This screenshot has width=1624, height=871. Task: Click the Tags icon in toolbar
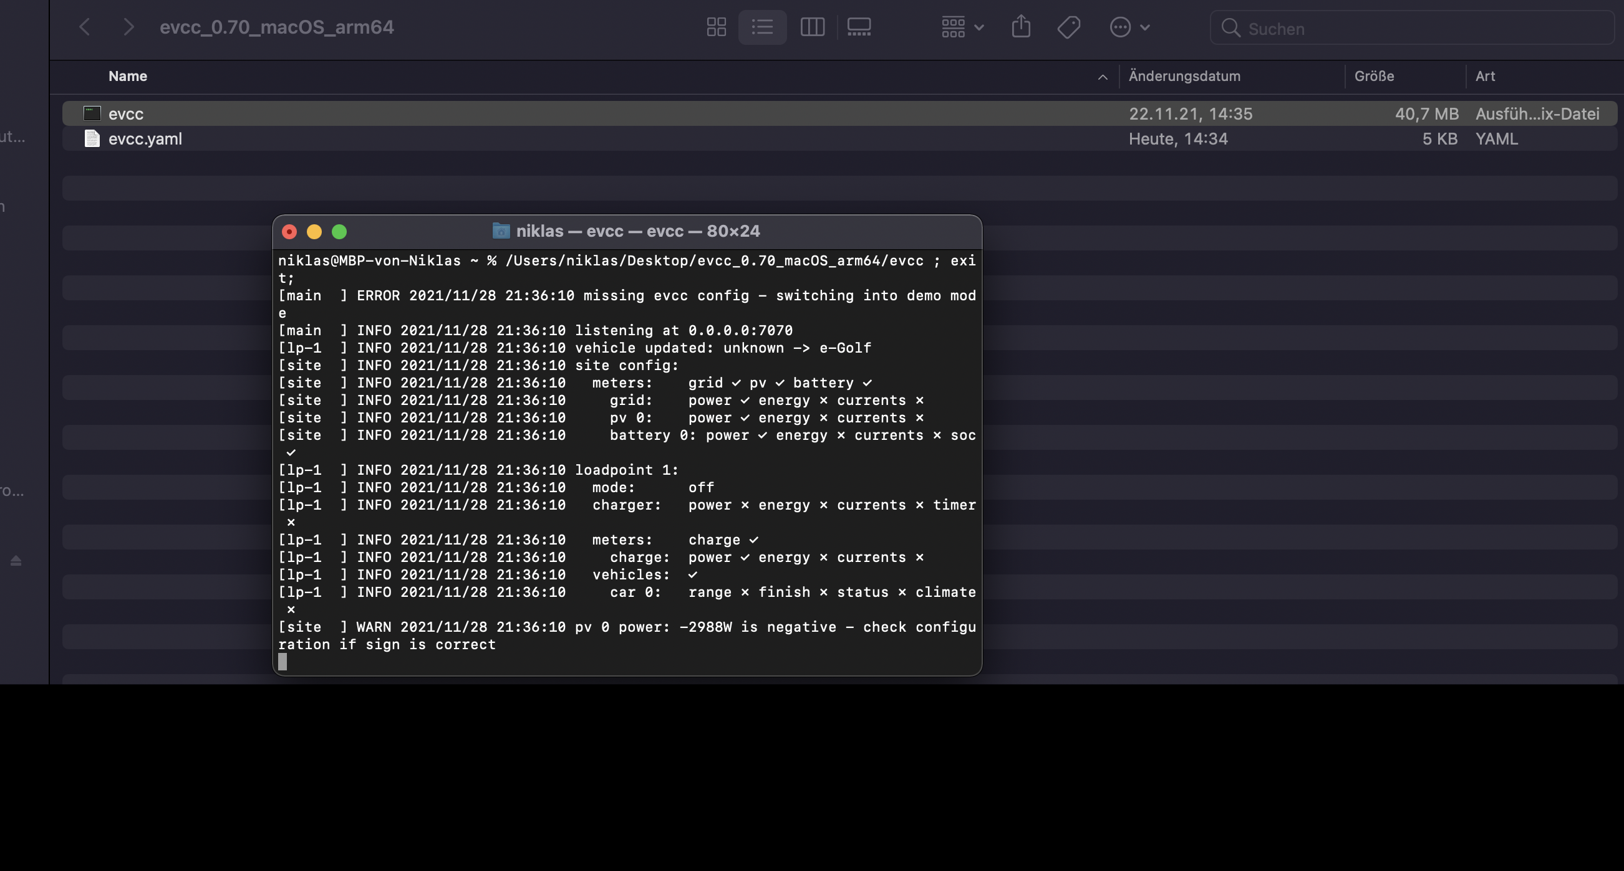pos(1068,26)
